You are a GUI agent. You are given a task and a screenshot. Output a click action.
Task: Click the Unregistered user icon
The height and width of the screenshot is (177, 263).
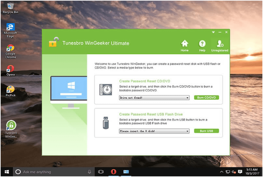coord(220,44)
